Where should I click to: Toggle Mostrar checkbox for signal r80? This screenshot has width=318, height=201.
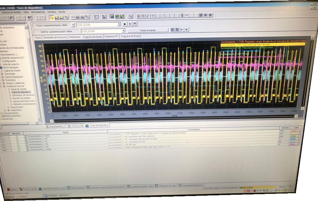pos(19,147)
